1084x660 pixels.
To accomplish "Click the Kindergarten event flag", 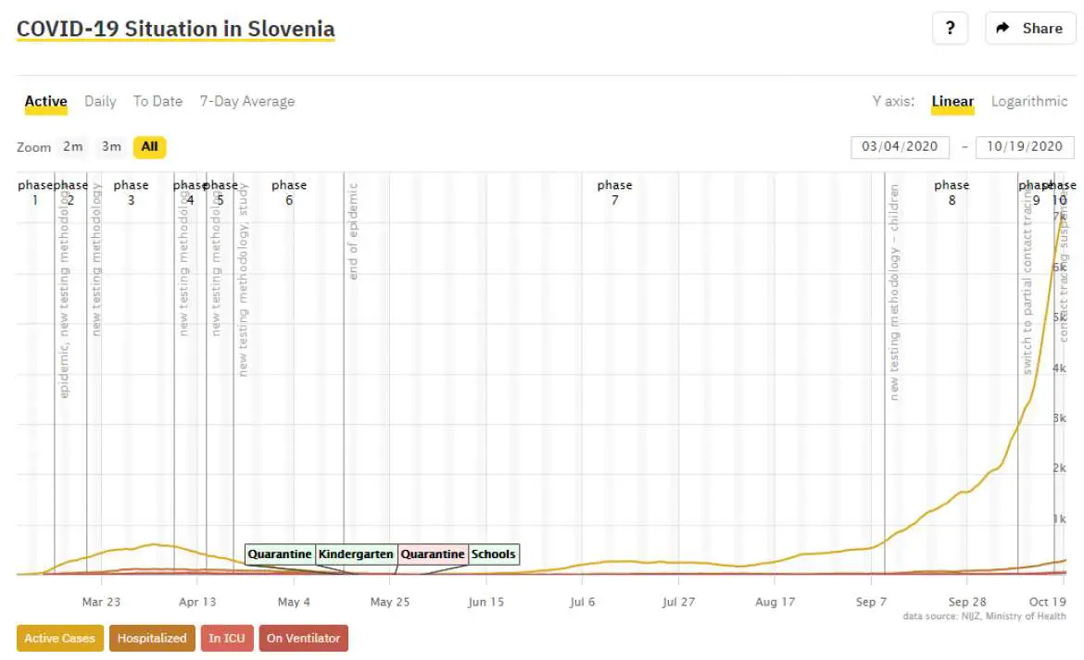I will (356, 554).
